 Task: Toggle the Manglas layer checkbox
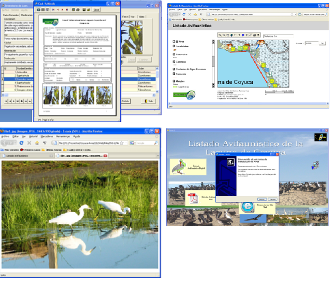174,82
